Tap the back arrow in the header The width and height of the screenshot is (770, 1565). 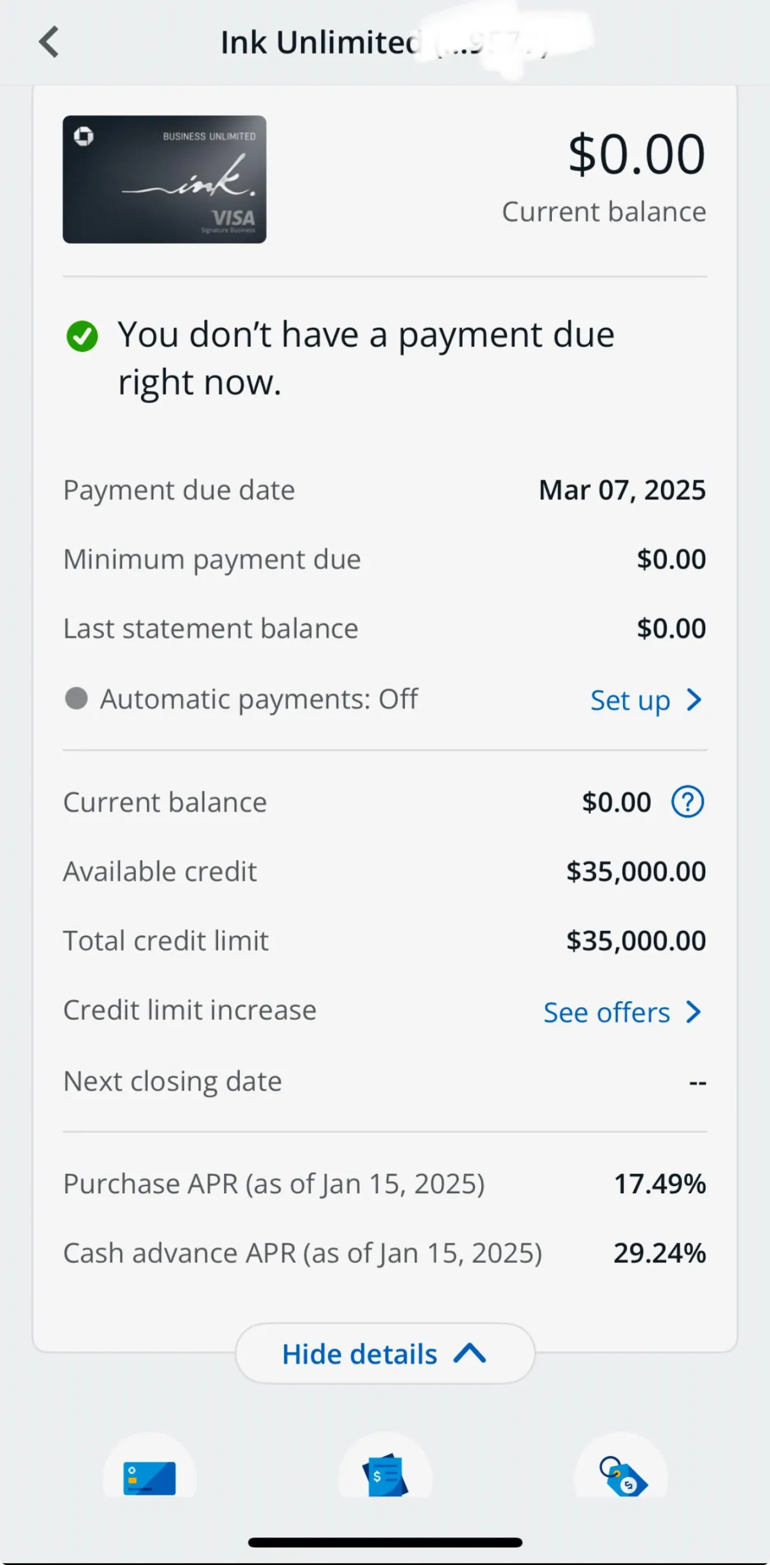pos(49,42)
